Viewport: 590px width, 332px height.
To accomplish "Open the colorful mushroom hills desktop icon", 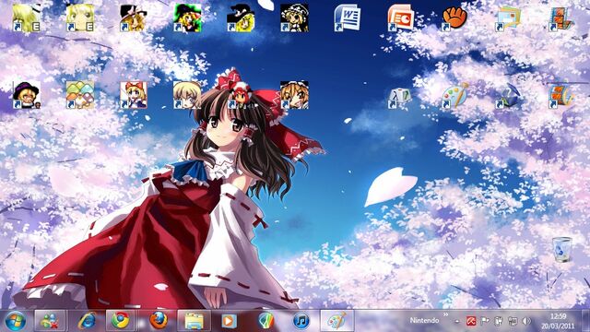I will [80, 95].
